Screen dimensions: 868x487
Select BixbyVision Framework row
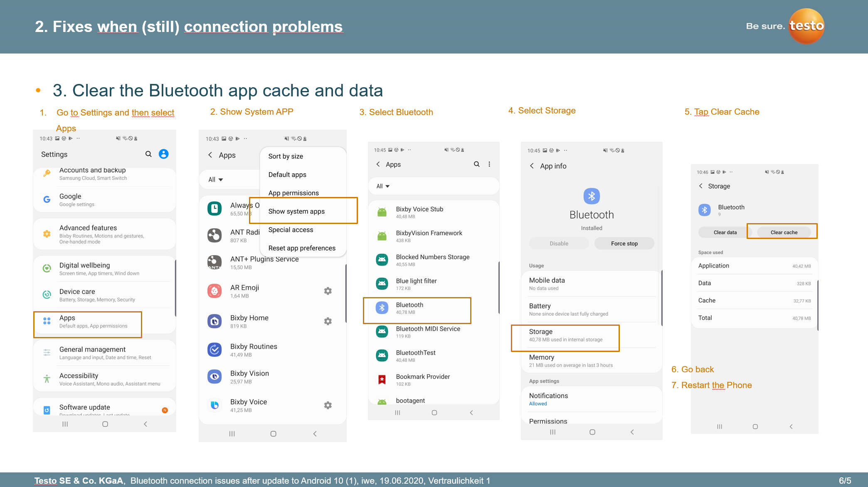click(434, 236)
